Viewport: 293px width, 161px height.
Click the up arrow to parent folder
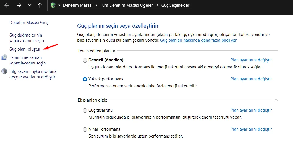click(x=40, y=5)
